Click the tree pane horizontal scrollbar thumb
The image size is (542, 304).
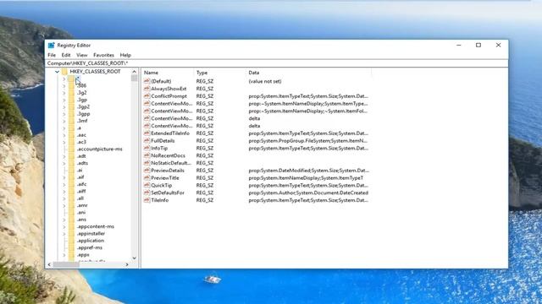click(66, 264)
